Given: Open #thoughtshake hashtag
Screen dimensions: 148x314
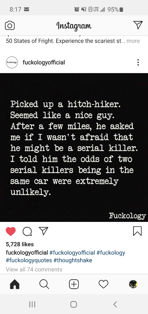Looking at the screenshot, I should coord(73,260).
